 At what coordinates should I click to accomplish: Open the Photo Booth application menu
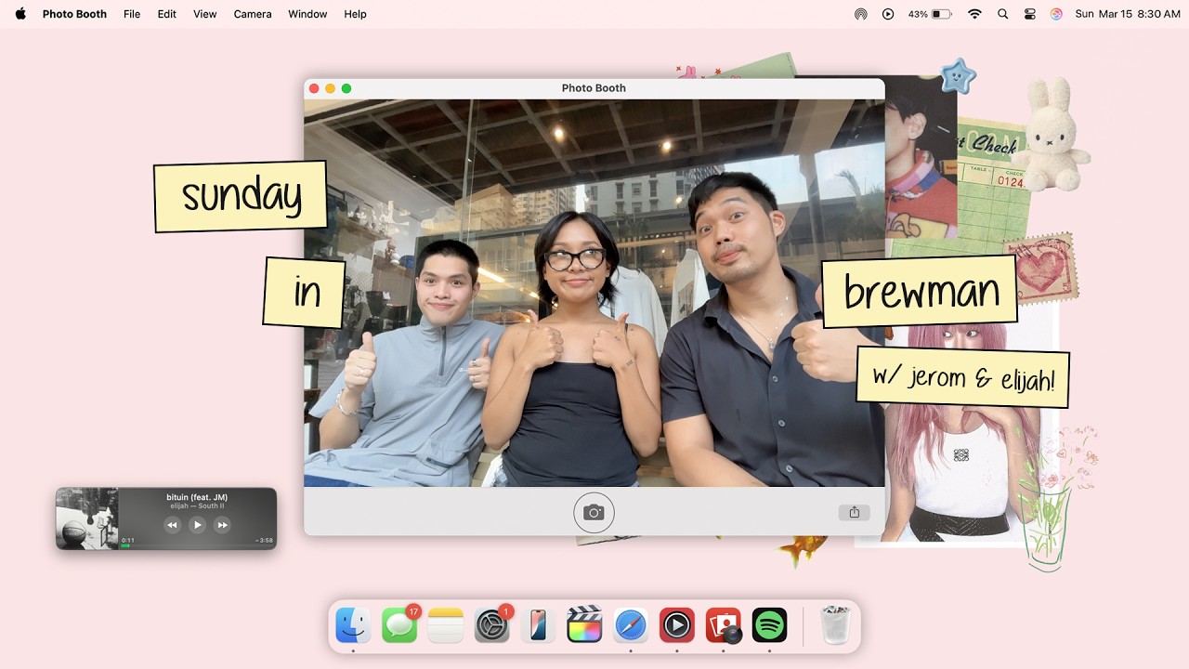pos(74,14)
